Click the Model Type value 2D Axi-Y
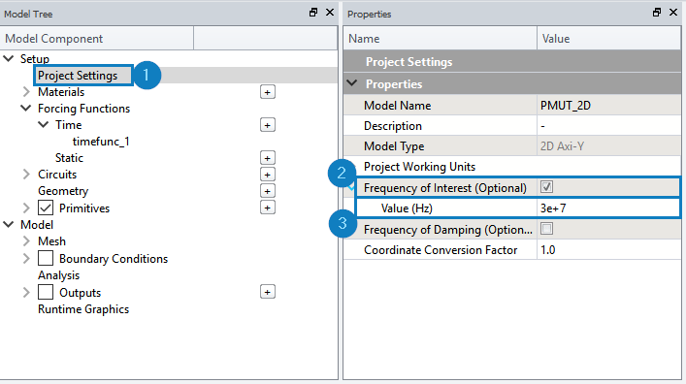Image resolution: width=686 pixels, height=384 pixels. pyautogui.click(x=608, y=146)
